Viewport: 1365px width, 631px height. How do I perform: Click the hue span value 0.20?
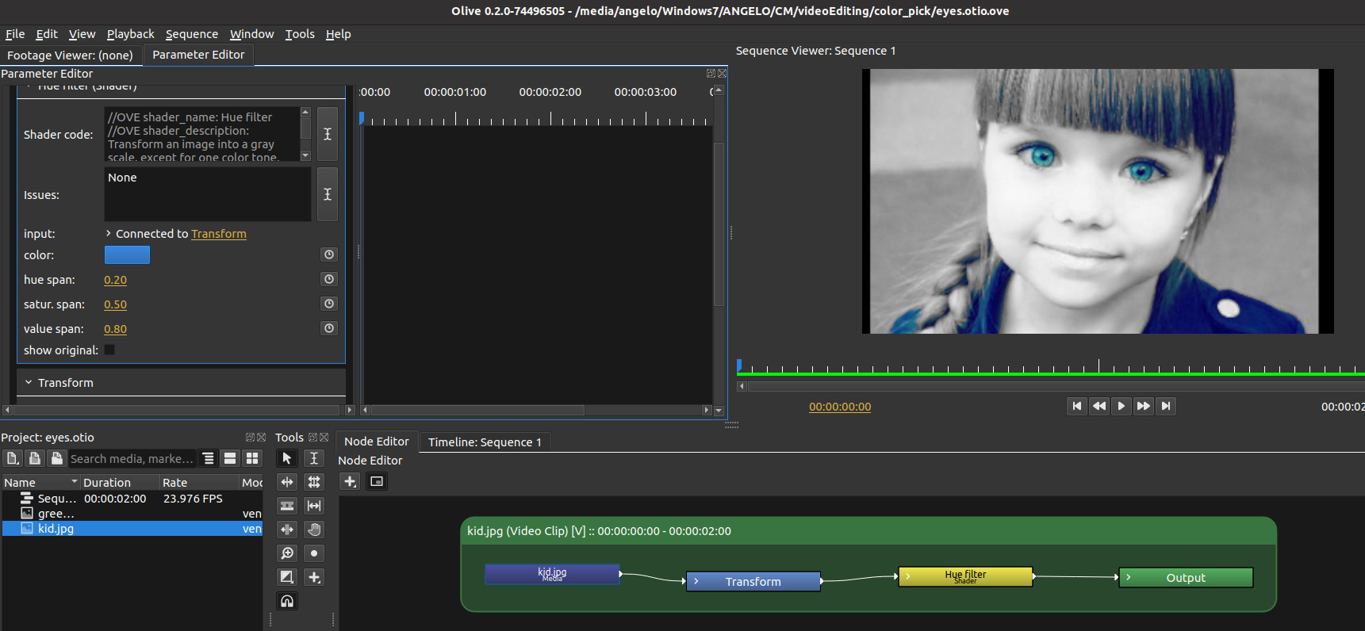(115, 280)
